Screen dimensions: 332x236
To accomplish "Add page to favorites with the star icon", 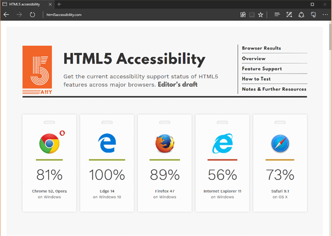I will (x=261, y=15).
